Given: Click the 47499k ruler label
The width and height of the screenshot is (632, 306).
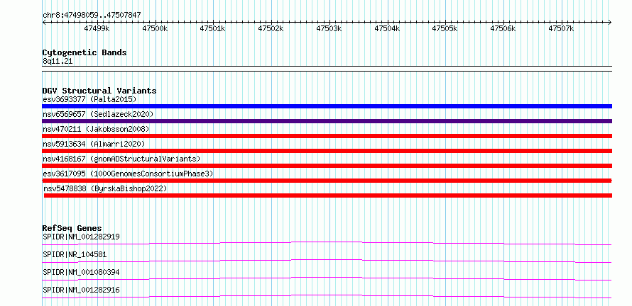Looking at the screenshot, I should click(97, 28).
